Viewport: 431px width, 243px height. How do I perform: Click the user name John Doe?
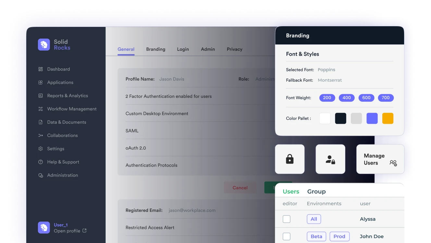372,237
